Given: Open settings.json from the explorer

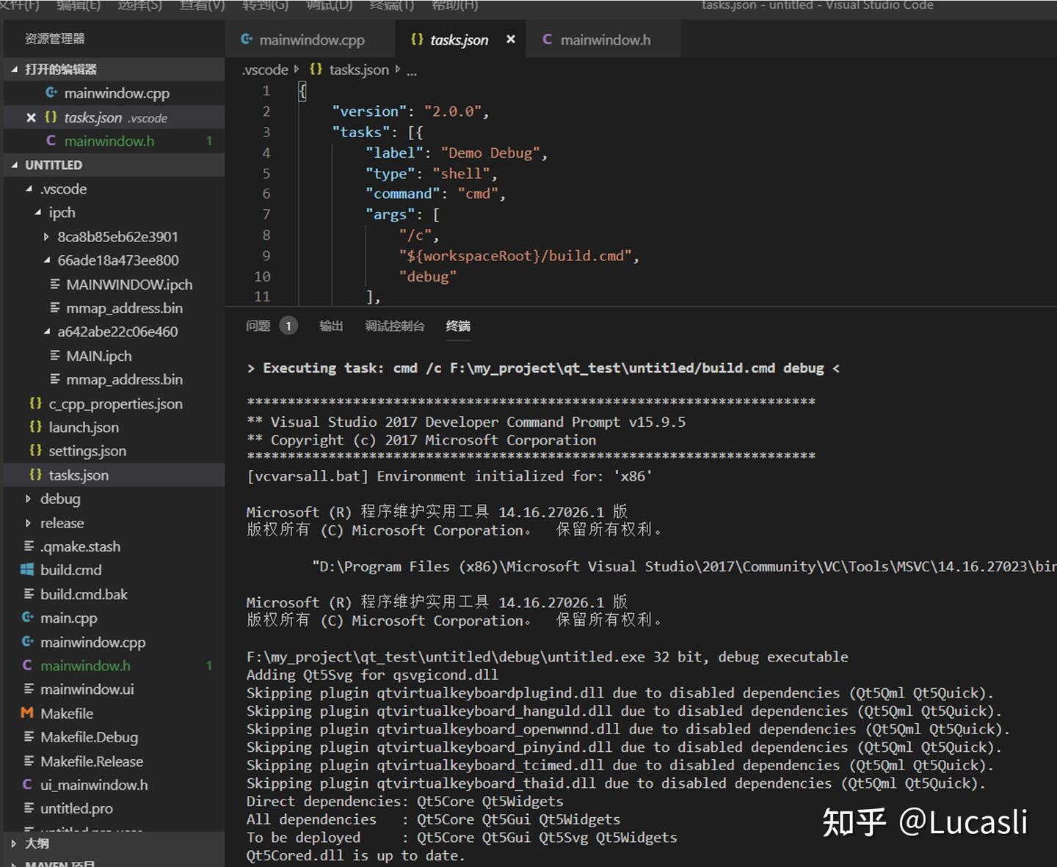Looking at the screenshot, I should pos(87,451).
